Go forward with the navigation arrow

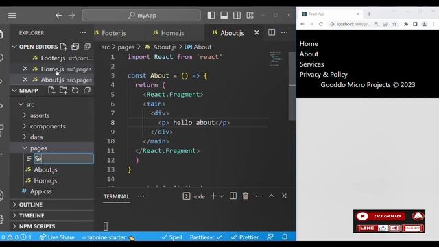[x=71, y=15]
